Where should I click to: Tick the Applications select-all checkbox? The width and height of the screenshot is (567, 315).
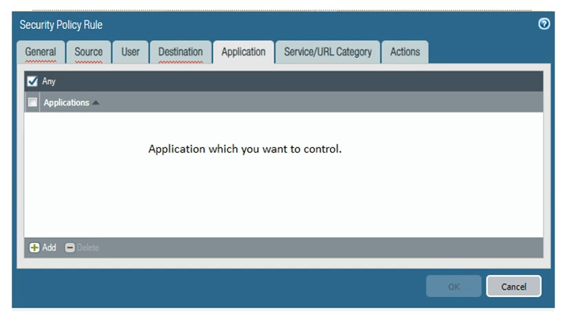[x=32, y=102]
